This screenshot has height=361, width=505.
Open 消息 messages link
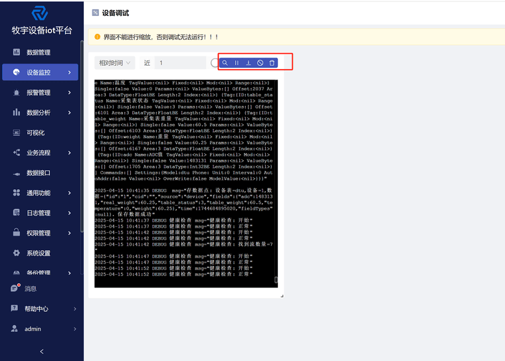(31, 289)
